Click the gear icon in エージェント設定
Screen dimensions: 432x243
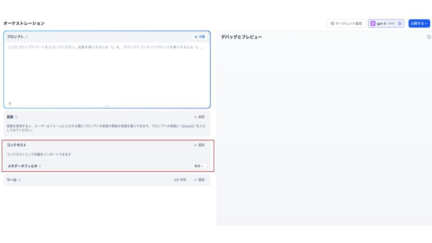point(332,23)
